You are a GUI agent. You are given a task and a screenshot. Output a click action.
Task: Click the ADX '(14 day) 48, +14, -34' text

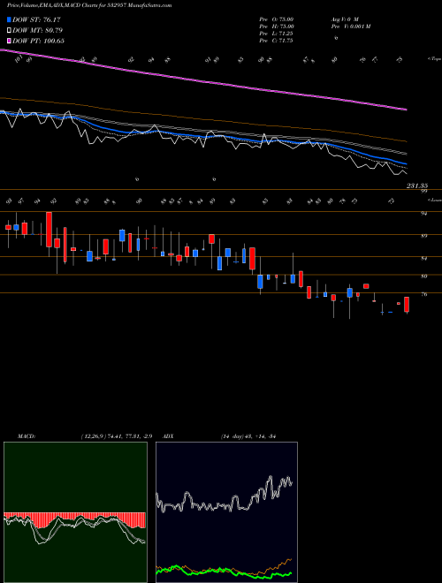pyautogui.click(x=248, y=436)
